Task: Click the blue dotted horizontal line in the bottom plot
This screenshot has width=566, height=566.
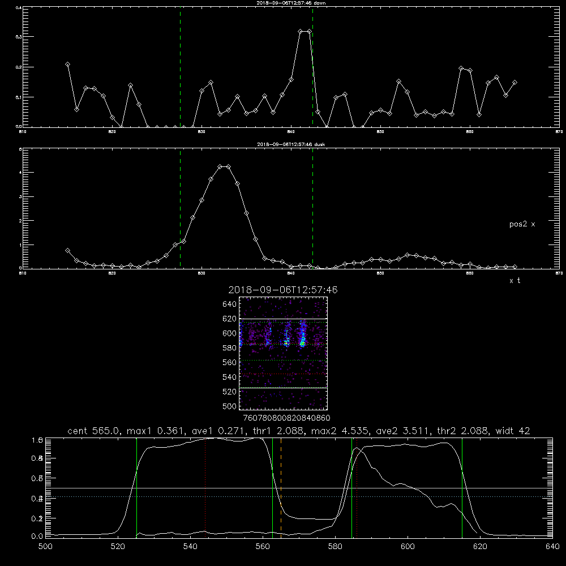Action: (x=299, y=497)
